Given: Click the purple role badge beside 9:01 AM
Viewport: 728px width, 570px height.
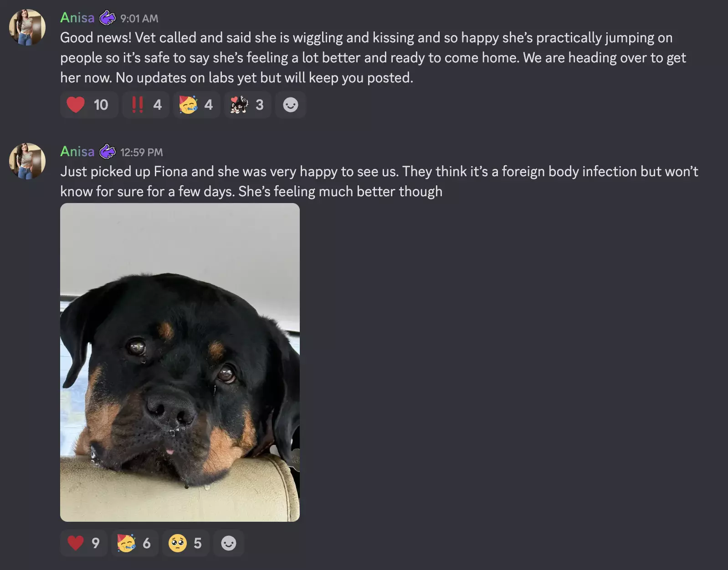Looking at the screenshot, I should click(108, 18).
